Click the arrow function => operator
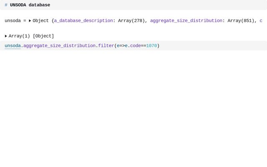This screenshot has width=267, height=167. [x=122, y=46]
